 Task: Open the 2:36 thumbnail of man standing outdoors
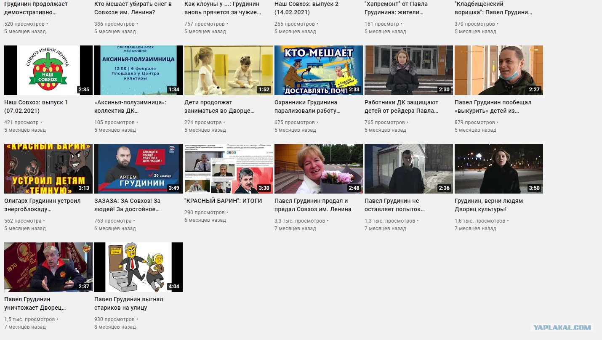point(409,169)
